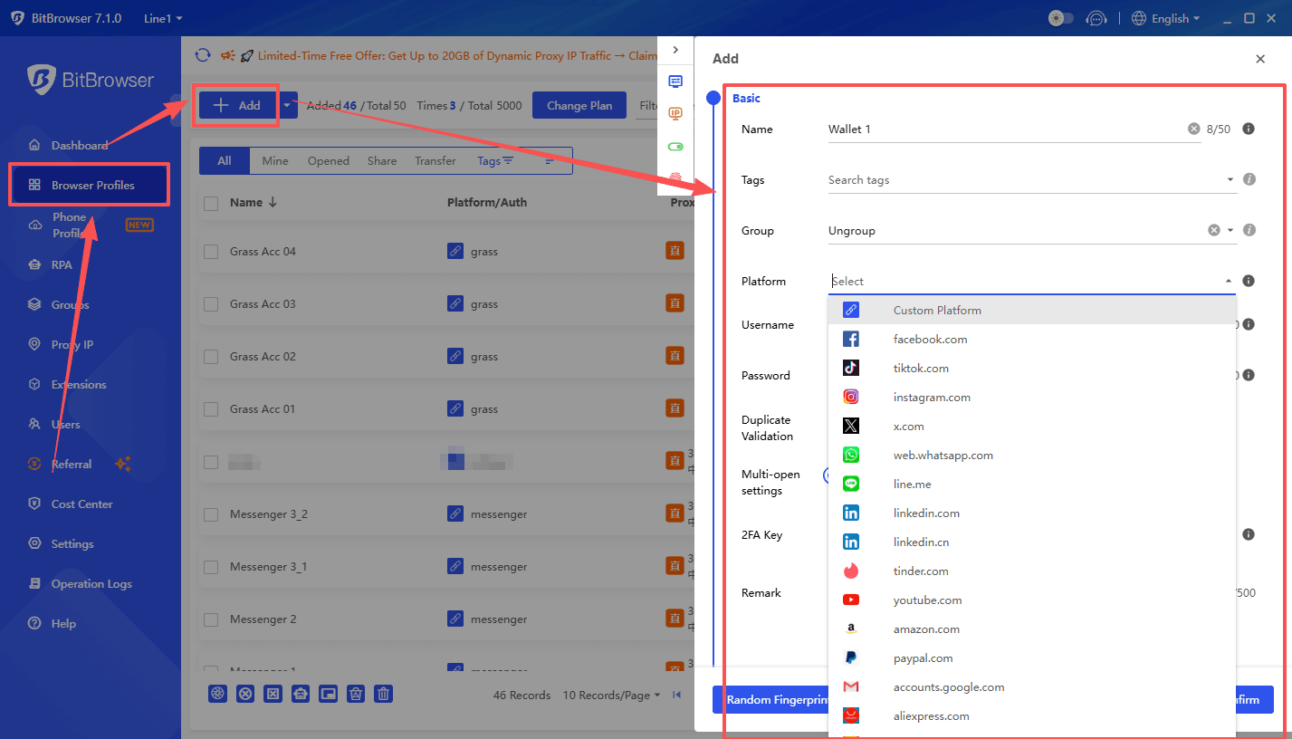
Task: Check the Grass Acc 04 row checkbox
Action: pyautogui.click(x=211, y=251)
